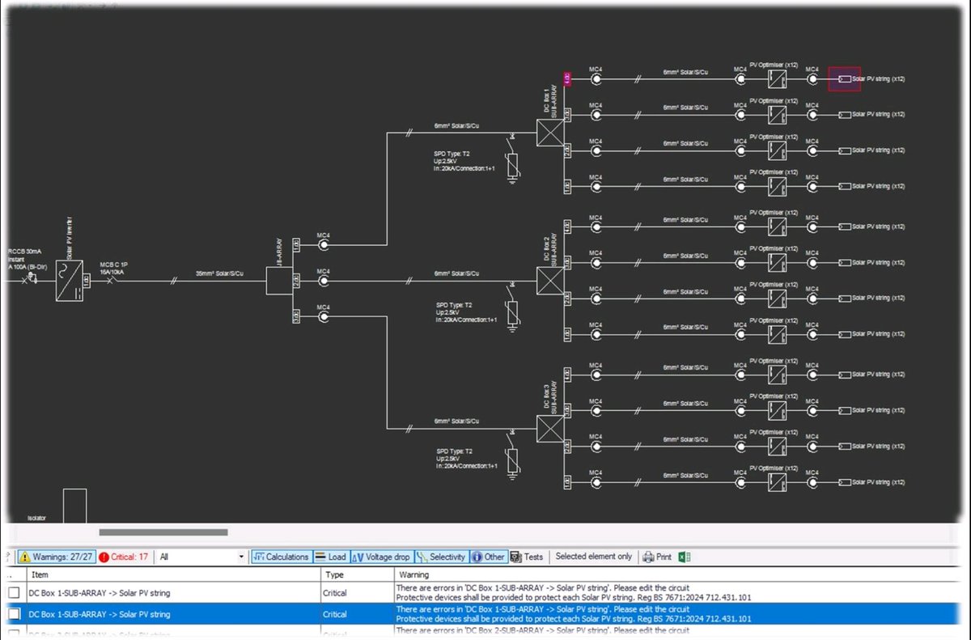Click the red-highlighted Solar PV string symbol
Screen dimensions: 971x640
[844, 79]
